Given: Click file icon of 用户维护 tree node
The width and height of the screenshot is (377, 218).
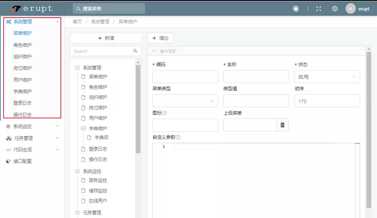Looking at the screenshot, I should point(84,118).
